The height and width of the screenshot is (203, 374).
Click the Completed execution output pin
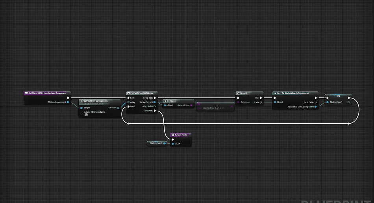click(x=155, y=111)
